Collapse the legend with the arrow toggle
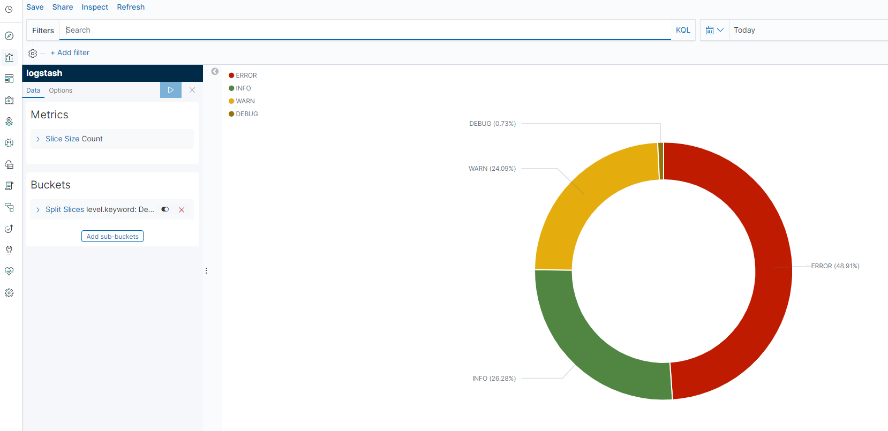 tap(215, 71)
